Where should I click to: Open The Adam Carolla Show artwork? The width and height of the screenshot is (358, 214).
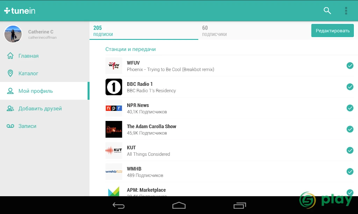[x=114, y=129]
